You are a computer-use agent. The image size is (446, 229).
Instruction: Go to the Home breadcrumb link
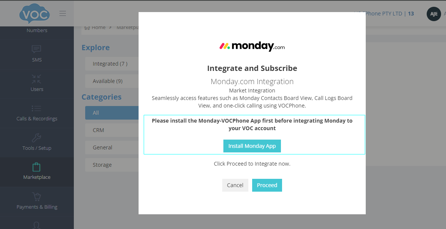[x=98, y=28]
